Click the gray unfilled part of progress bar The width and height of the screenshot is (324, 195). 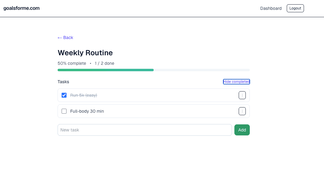click(201, 70)
